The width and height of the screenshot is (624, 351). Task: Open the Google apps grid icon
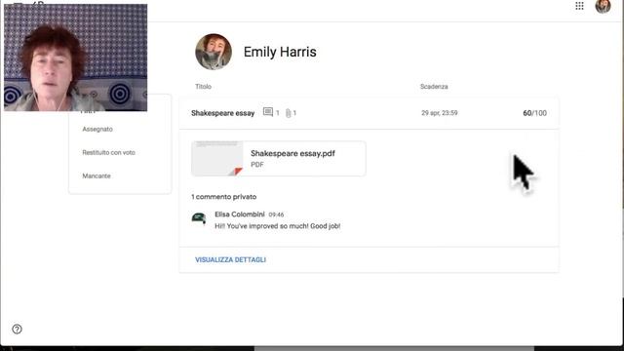coord(579,6)
